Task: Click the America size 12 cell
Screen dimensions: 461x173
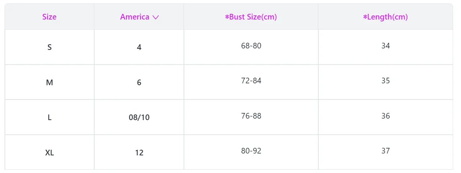Action: (x=139, y=153)
